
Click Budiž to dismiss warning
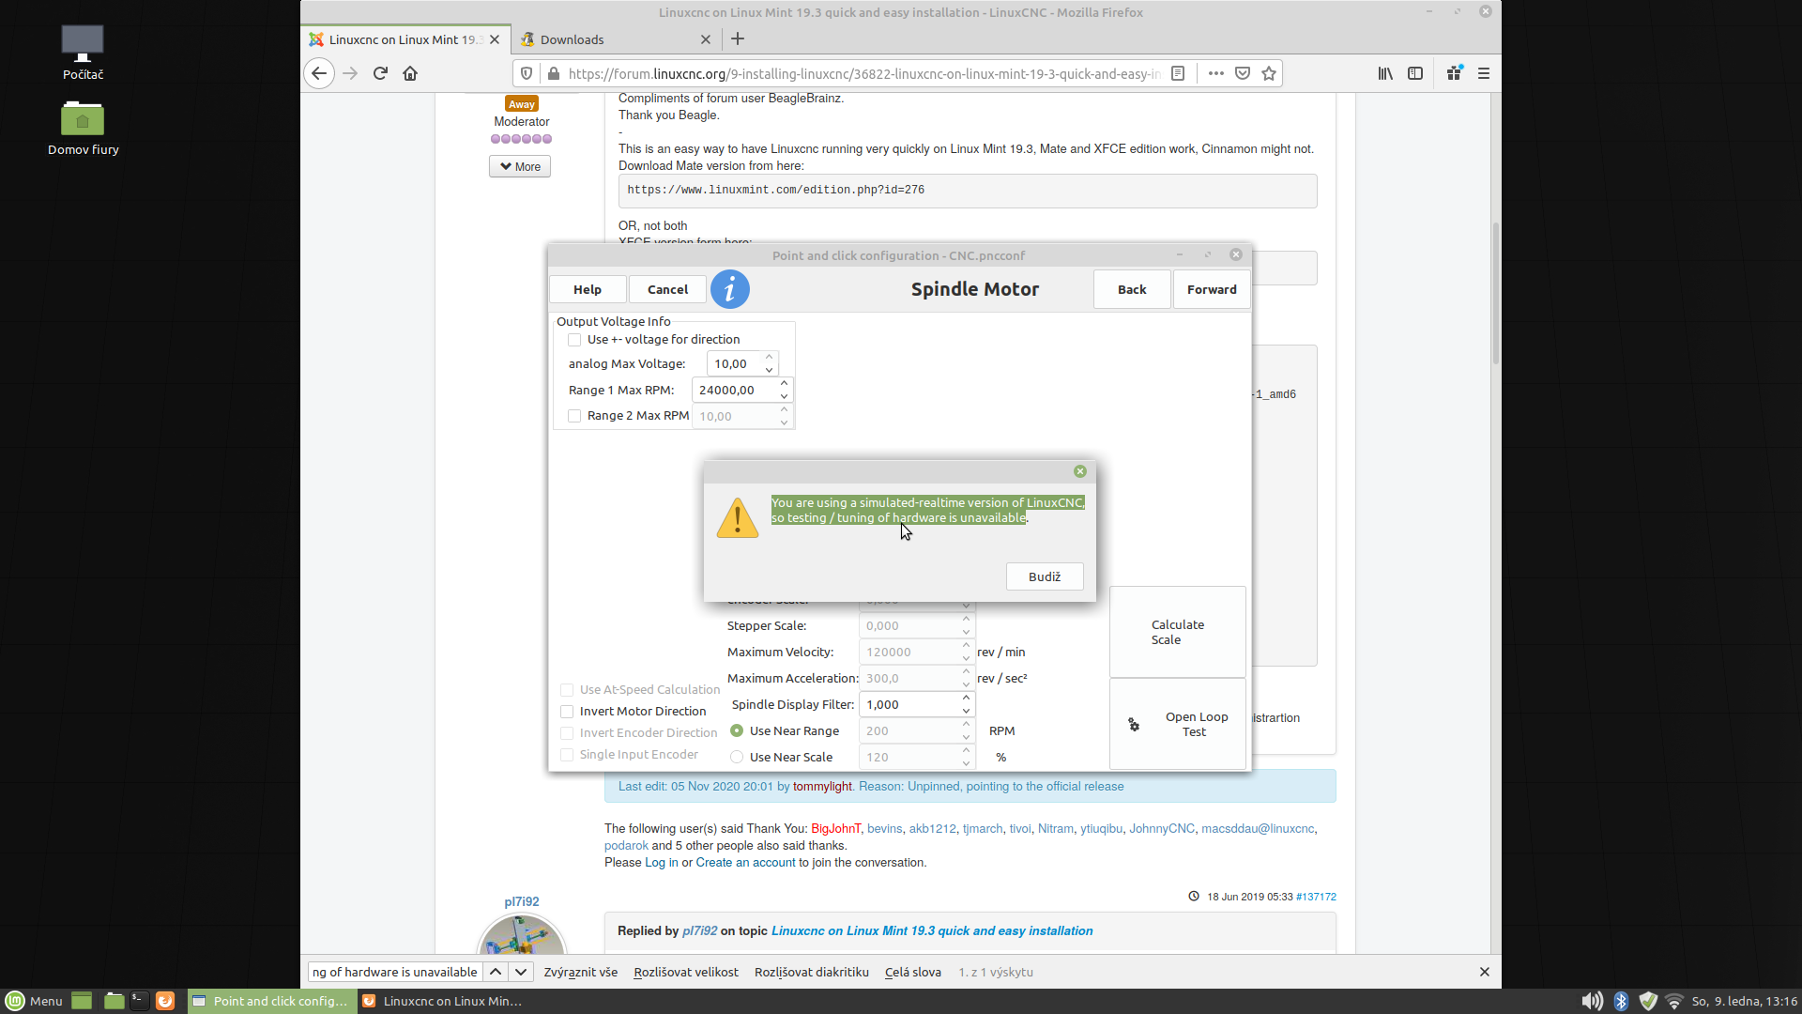pyautogui.click(x=1045, y=576)
